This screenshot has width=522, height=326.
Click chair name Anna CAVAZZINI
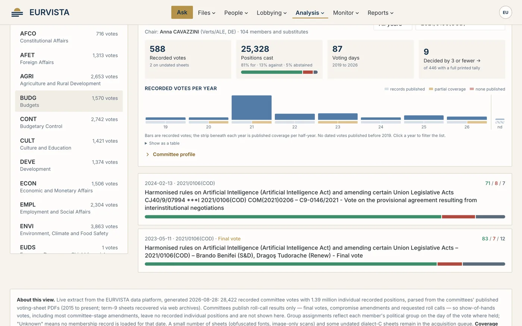click(x=179, y=32)
